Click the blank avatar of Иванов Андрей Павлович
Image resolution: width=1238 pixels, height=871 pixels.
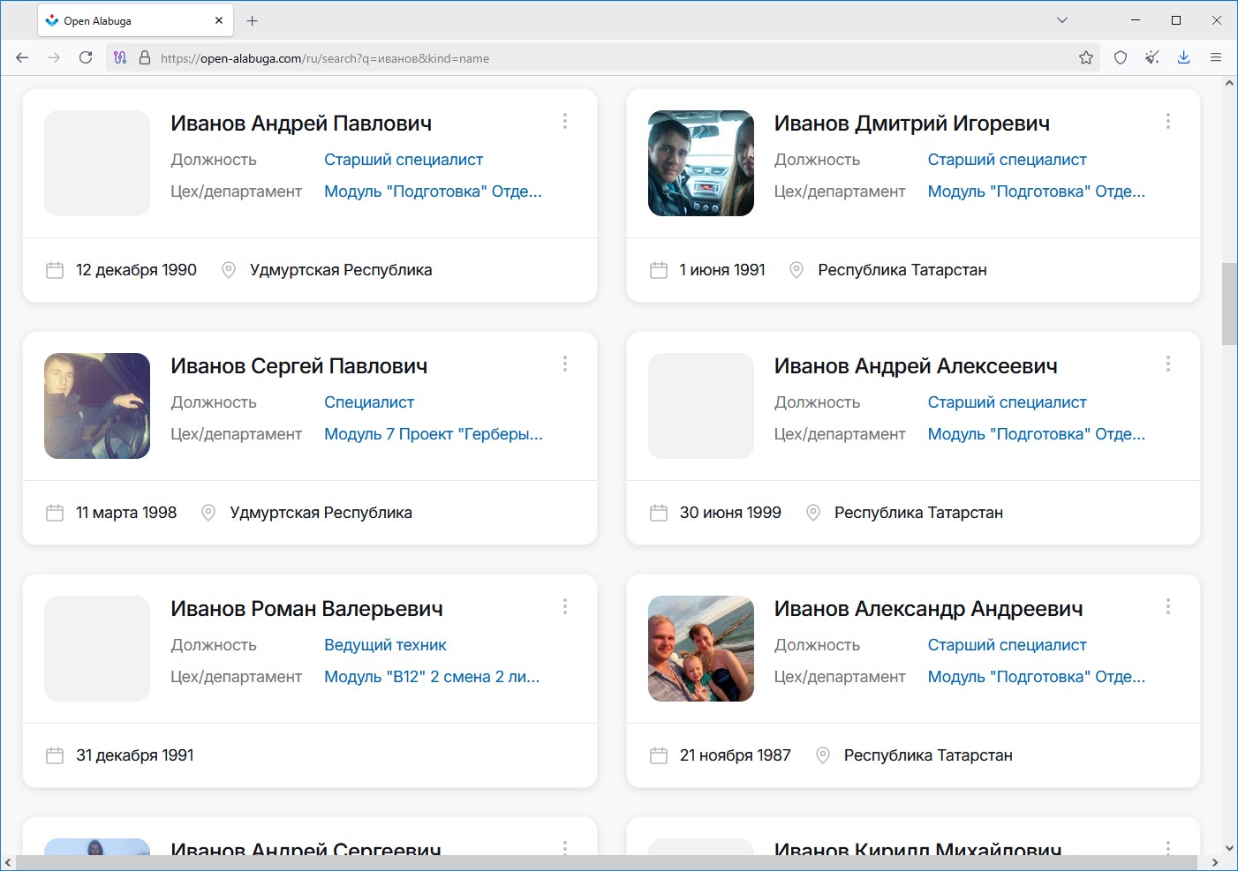[x=97, y=163]
